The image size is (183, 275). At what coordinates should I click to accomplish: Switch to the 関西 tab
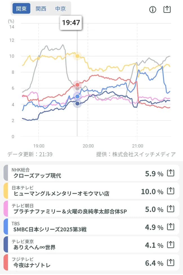(x=41, y=8)
